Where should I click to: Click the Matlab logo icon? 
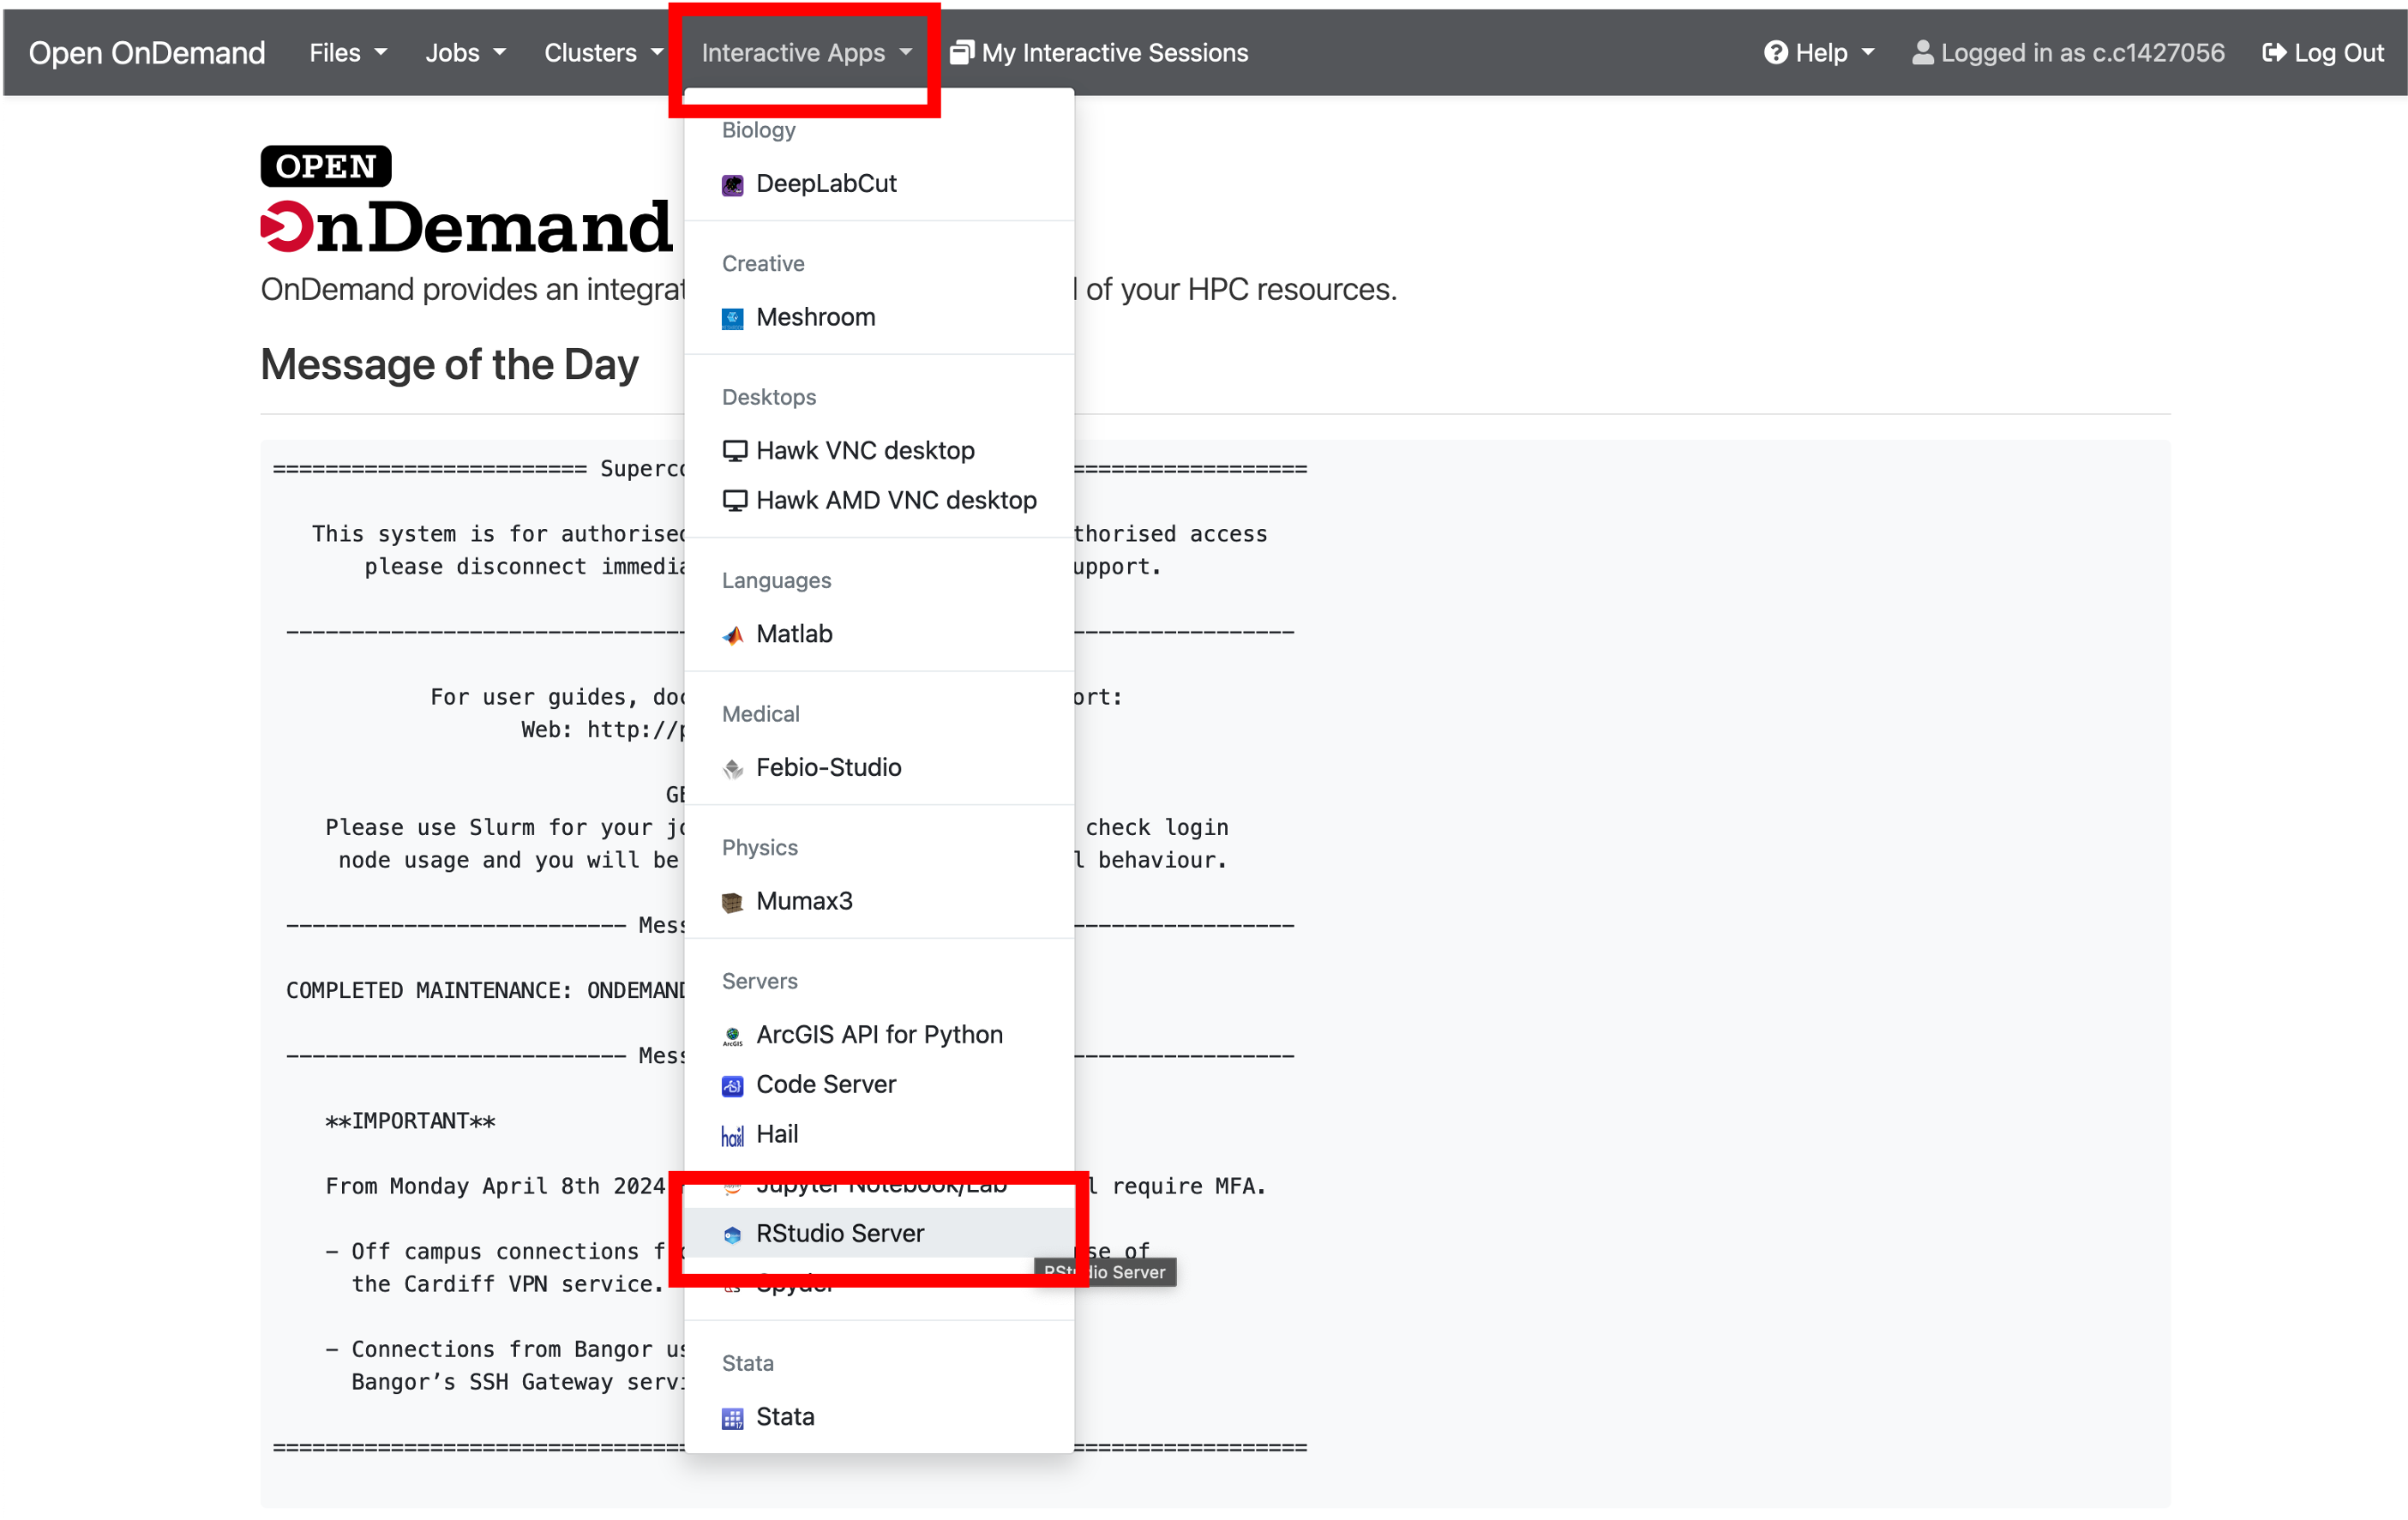[733, 635]
